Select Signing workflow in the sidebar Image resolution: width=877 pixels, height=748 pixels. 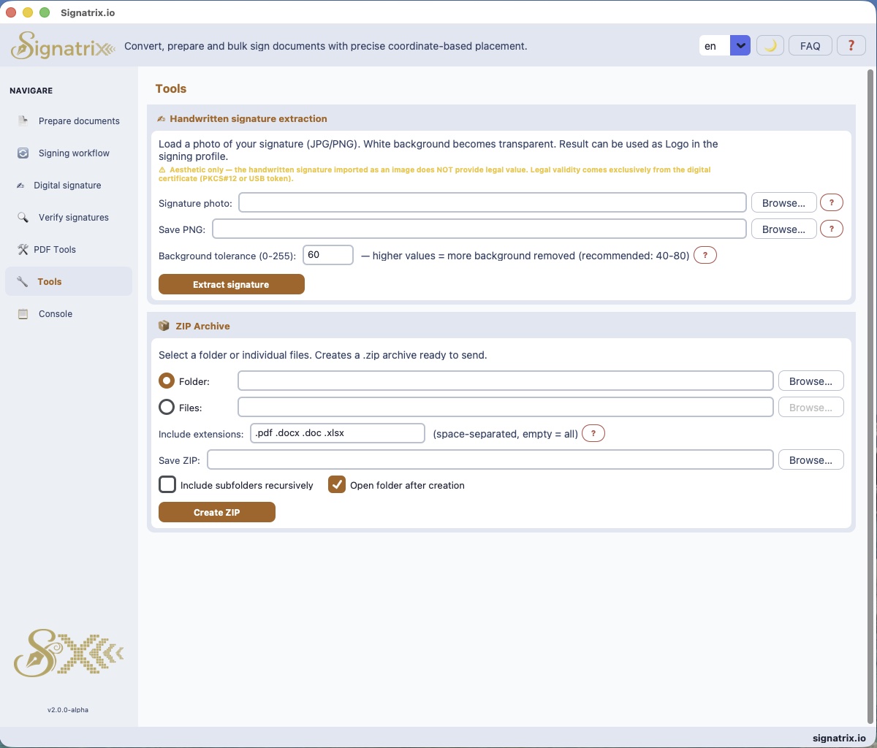pyautogui.click(x=73, y=153)
